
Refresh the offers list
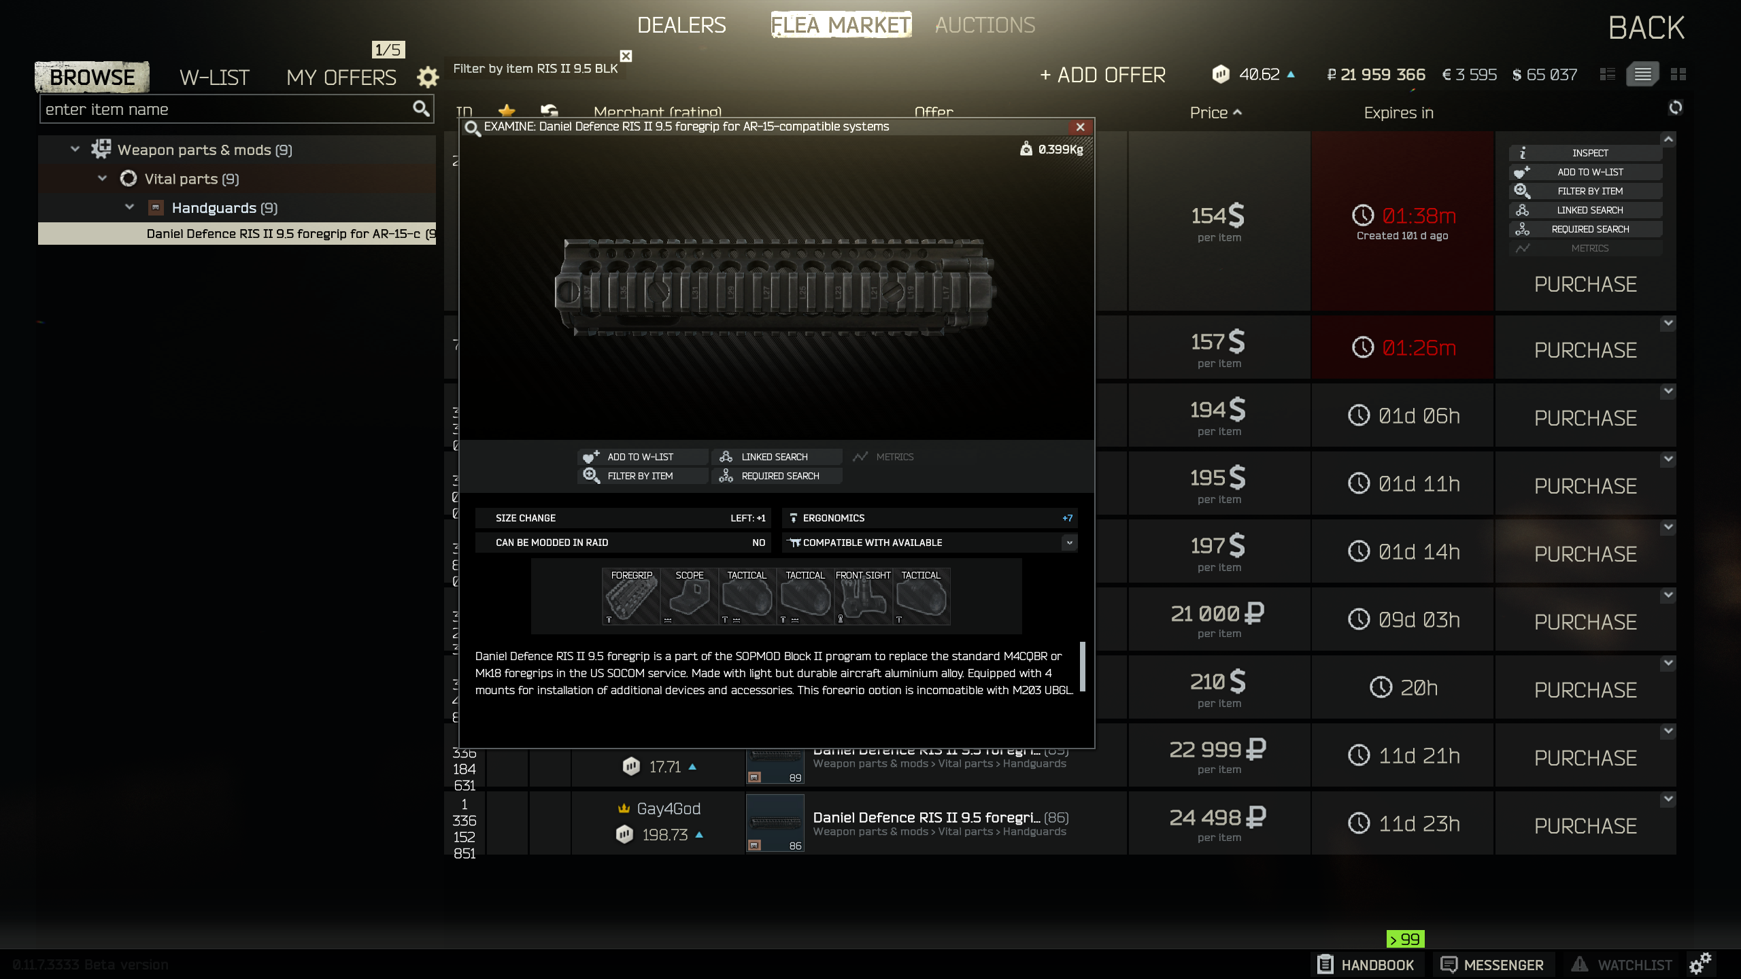pos(1676,107)
